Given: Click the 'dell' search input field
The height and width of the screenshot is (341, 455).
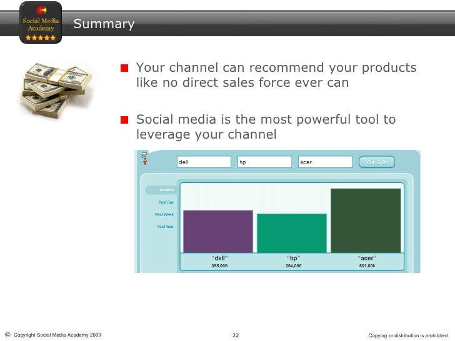Looking at the screenshot, I should tap(204, 162).
